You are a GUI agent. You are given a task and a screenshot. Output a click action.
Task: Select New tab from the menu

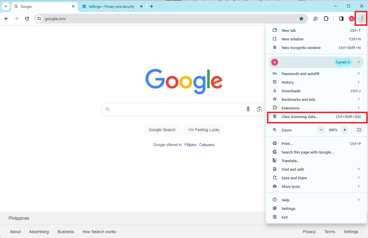[316, 30]
